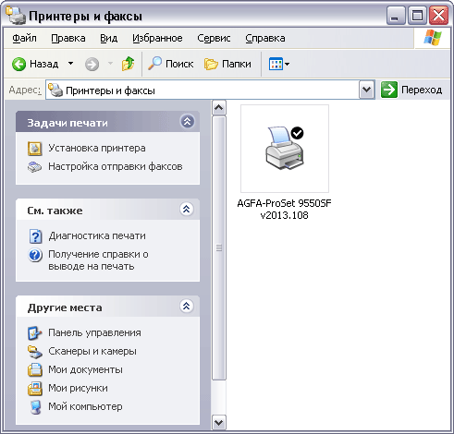Click the add printer wizard icon

point(35,149)
